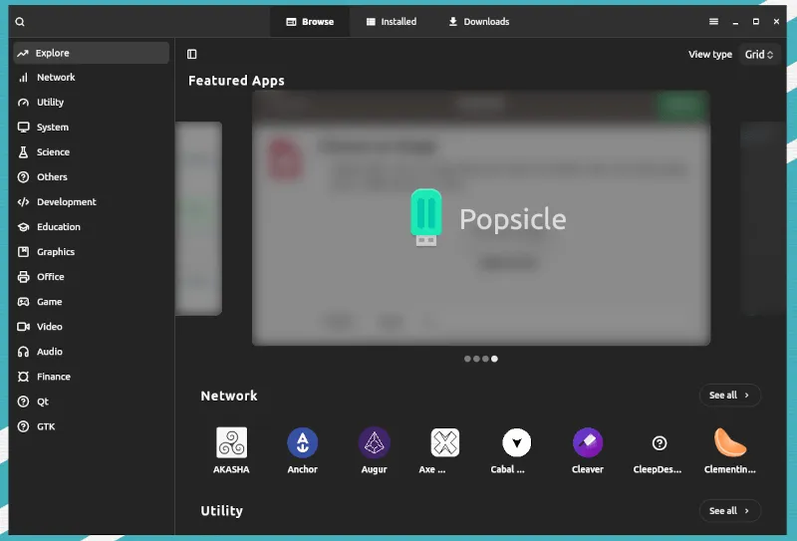Image resolution: width=797 pixels, height=541 pixels.
Task: Open the Cleaver app icon
Action: click(588, 442)
